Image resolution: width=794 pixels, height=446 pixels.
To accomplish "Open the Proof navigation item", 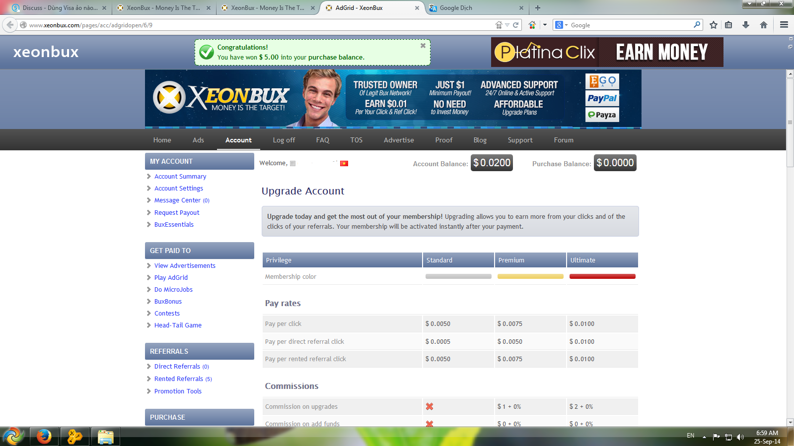I will click(444, 140).
